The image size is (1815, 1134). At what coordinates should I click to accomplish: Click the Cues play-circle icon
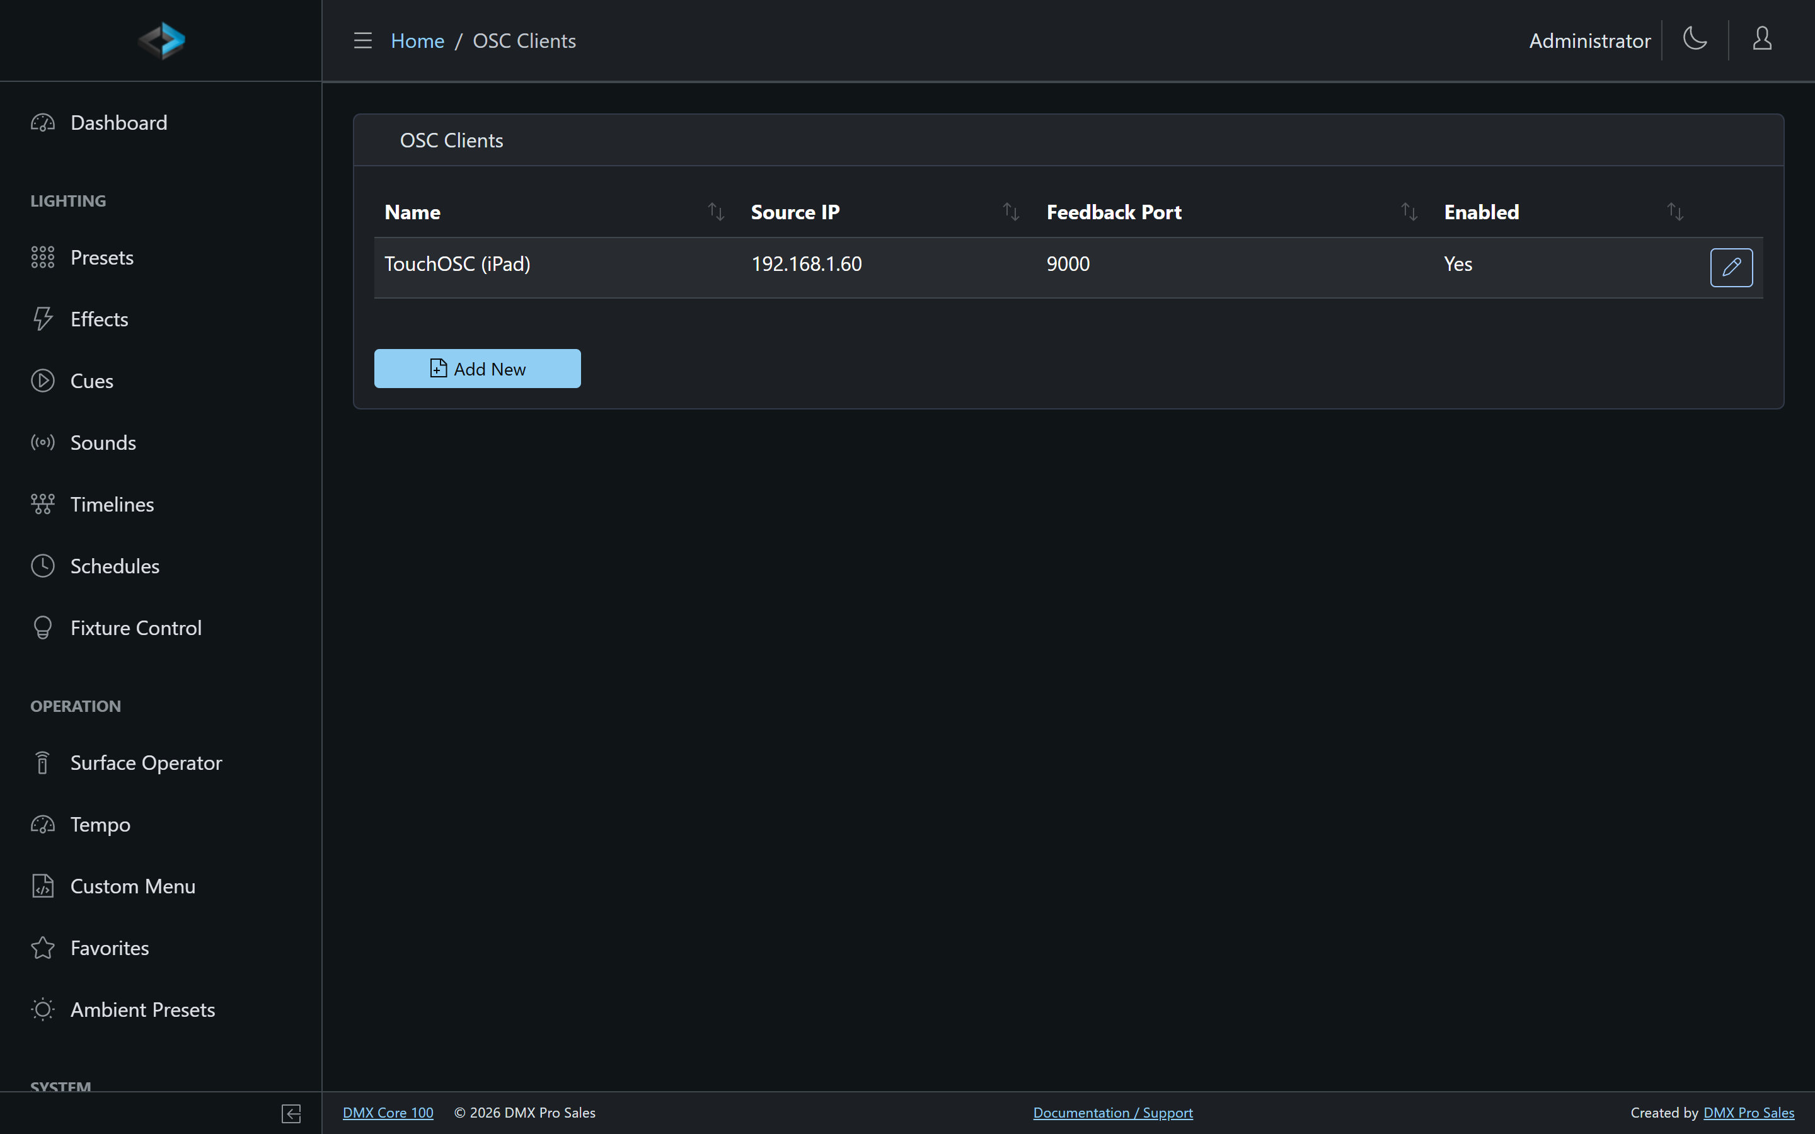tap(43, 381)
